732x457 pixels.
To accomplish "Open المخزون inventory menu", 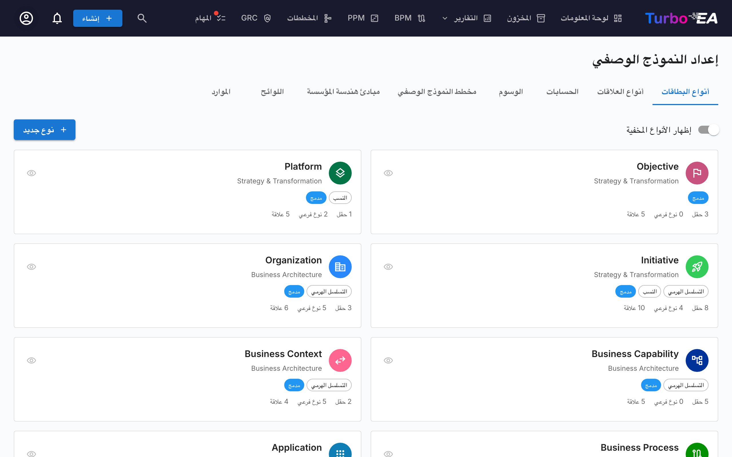I will coord(526,18).
